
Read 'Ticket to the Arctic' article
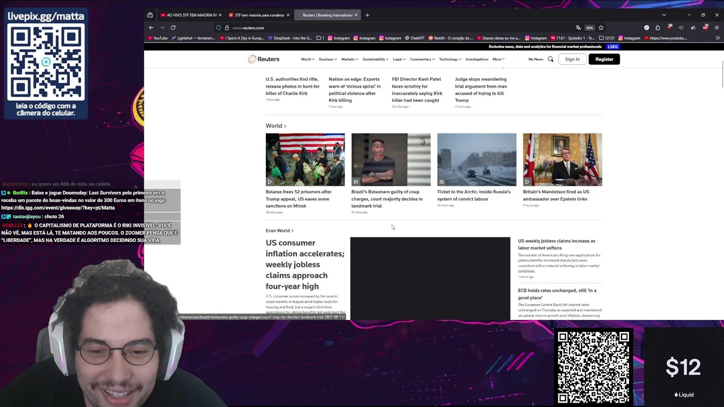(x=474, y=195)
